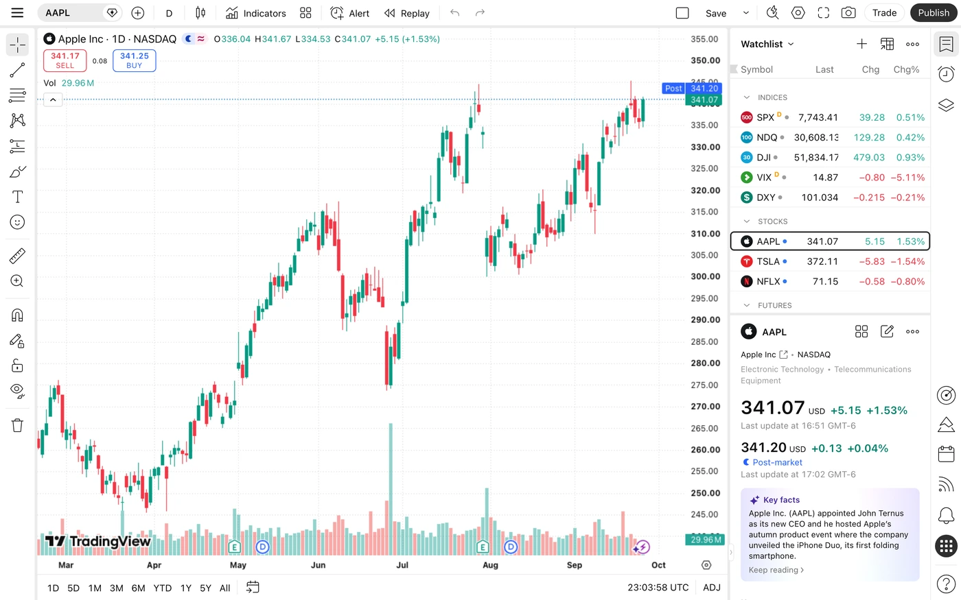961x600 pixels.
Task: Toggle hide all drawings eye icon
Action: (17, 391)
